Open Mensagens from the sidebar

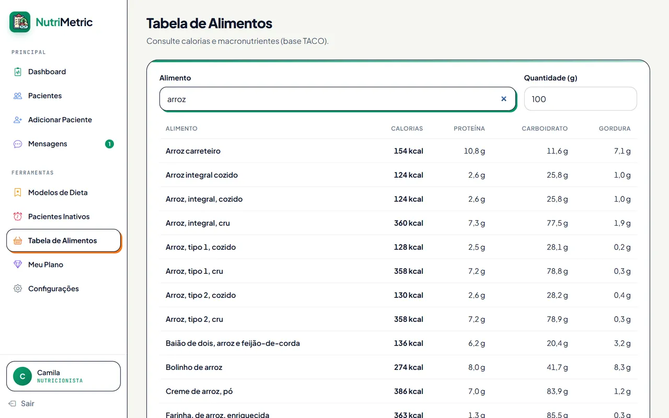64,144
